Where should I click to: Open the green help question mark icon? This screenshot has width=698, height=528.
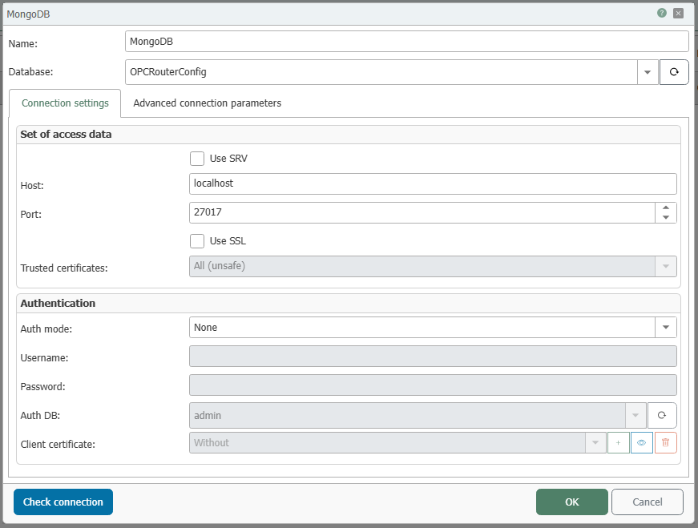pos(661,13)
